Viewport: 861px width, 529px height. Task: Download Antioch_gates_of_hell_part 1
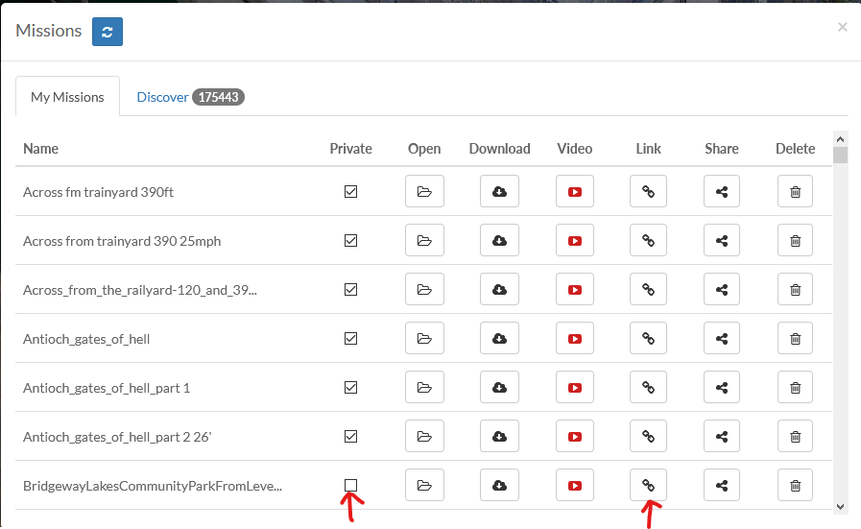point(499,387)
